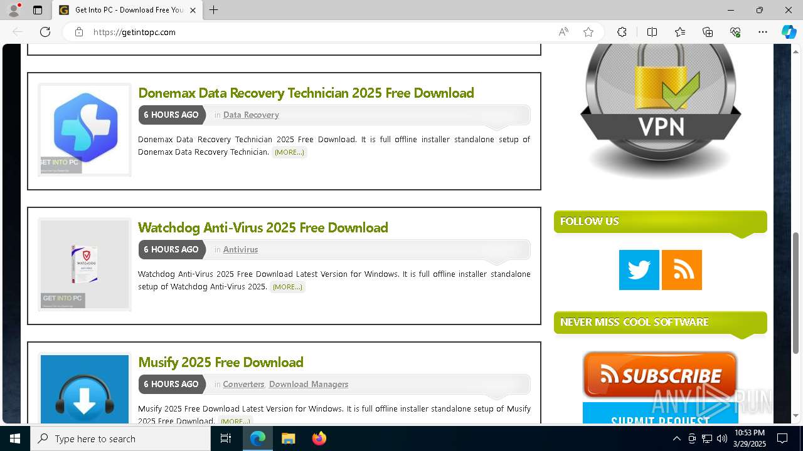Viewport: 803px width, 451px height.
Task: Click 6 HOURS AGO badge on Donemax post
Action: (171, 115)
